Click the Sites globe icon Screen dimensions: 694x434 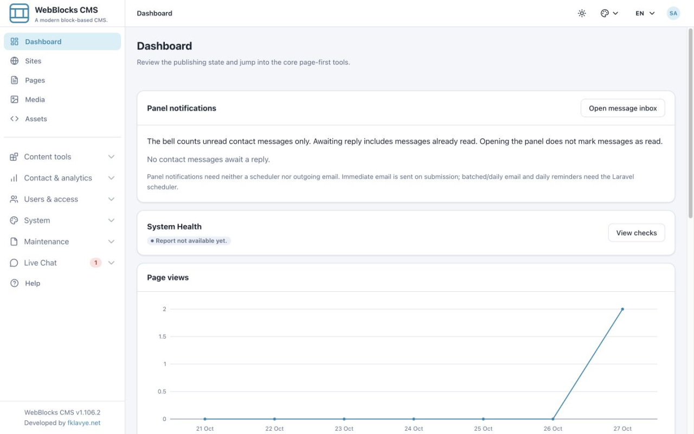15,61
